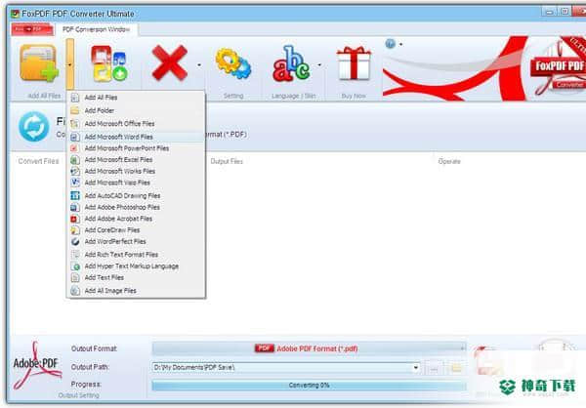Viewport: 586px width, 408px height.
Task: Choose Add All Files menu entry
Action: 136,98
